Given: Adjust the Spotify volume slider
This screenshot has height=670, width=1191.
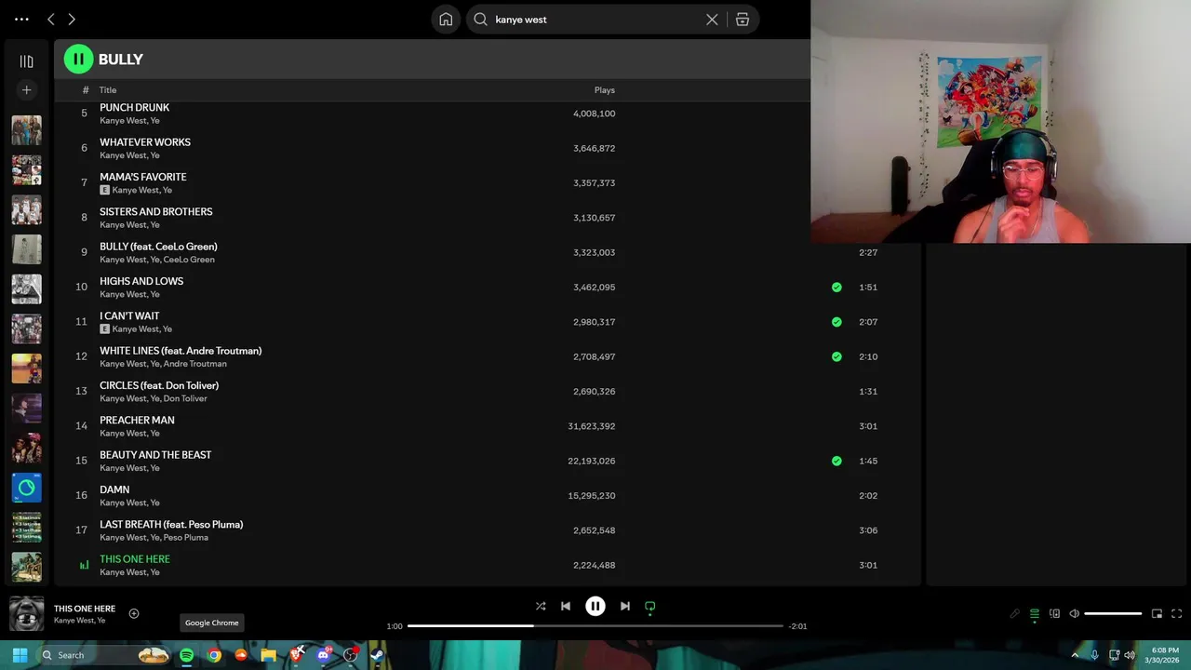Looking at the screenshot, I should pyautogui.click(x=1113, y=613).
